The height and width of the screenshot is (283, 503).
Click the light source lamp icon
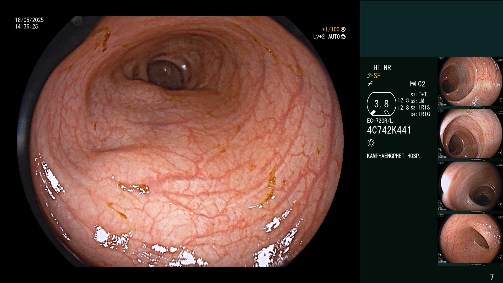pyautogui.click(x=371, y=143)
